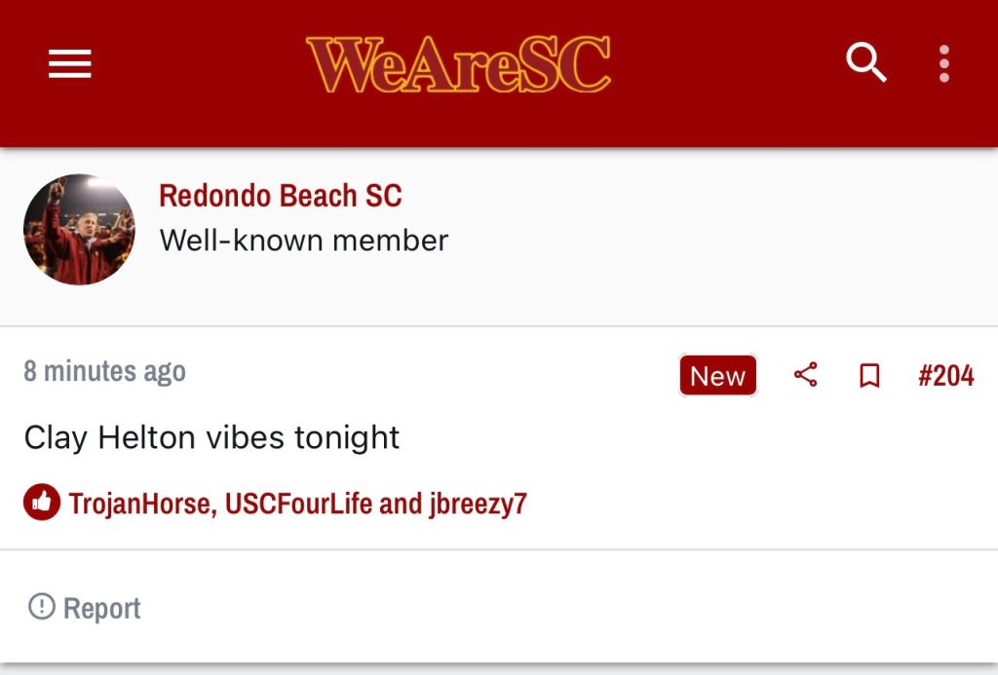Viewport: 998px width, 675px height.
Task: Click the word "tonight" in the post
Action: click(x=351, y=437)
